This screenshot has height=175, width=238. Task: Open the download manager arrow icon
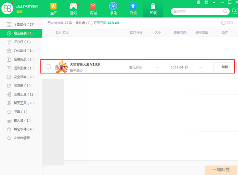coord(235,11)
